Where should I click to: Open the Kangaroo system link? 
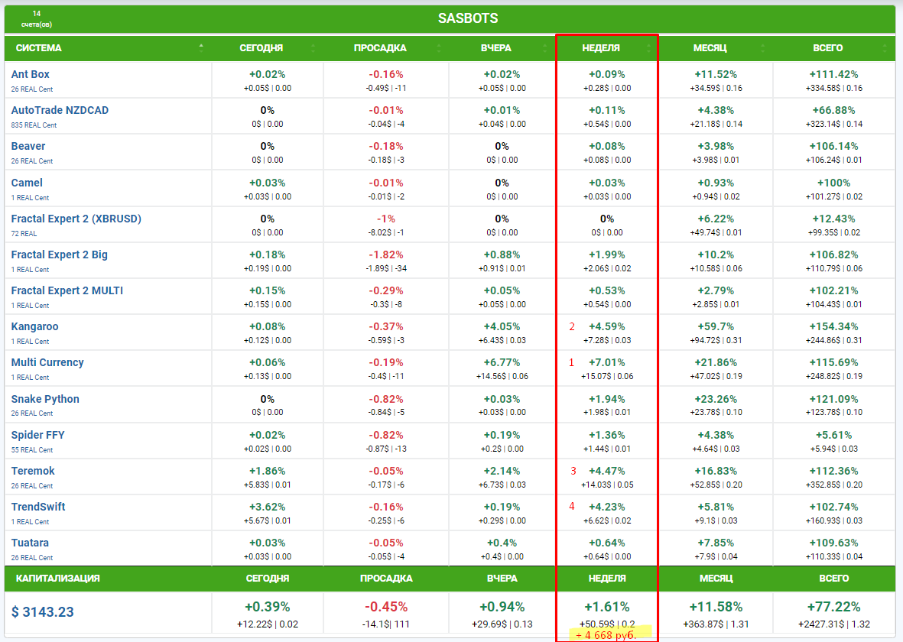[x=34, y=326]
